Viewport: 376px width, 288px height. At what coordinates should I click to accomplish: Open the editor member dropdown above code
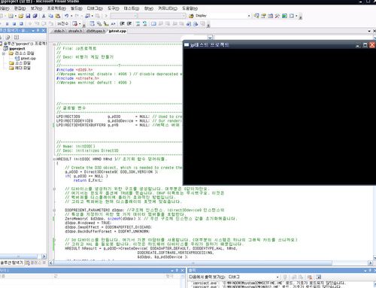210,38
